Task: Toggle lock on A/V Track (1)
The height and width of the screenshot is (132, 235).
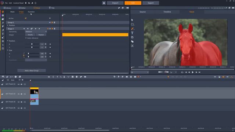Action: (x=2, y=84)
